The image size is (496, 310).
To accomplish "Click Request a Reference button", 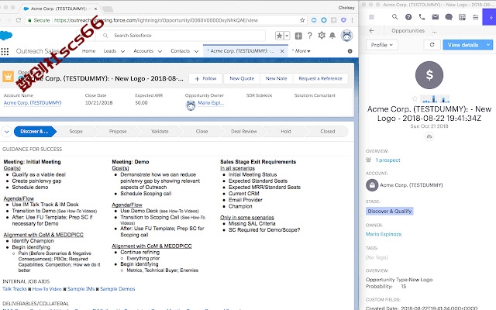I will [x=320, y=78].
